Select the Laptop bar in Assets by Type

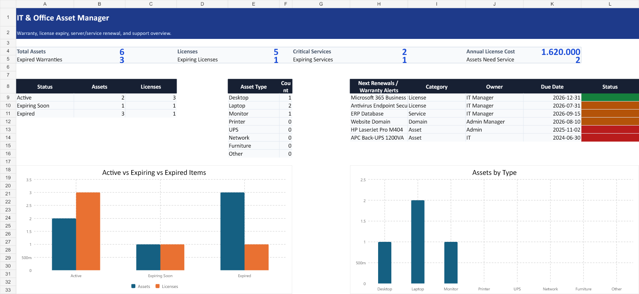click(418, 242)
